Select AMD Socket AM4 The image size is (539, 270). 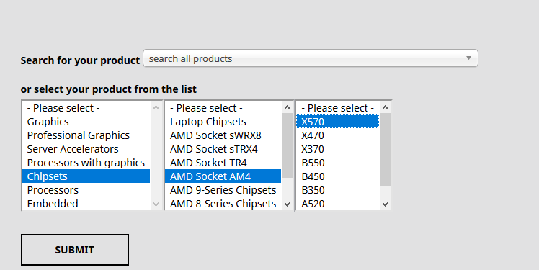[223, 176]
